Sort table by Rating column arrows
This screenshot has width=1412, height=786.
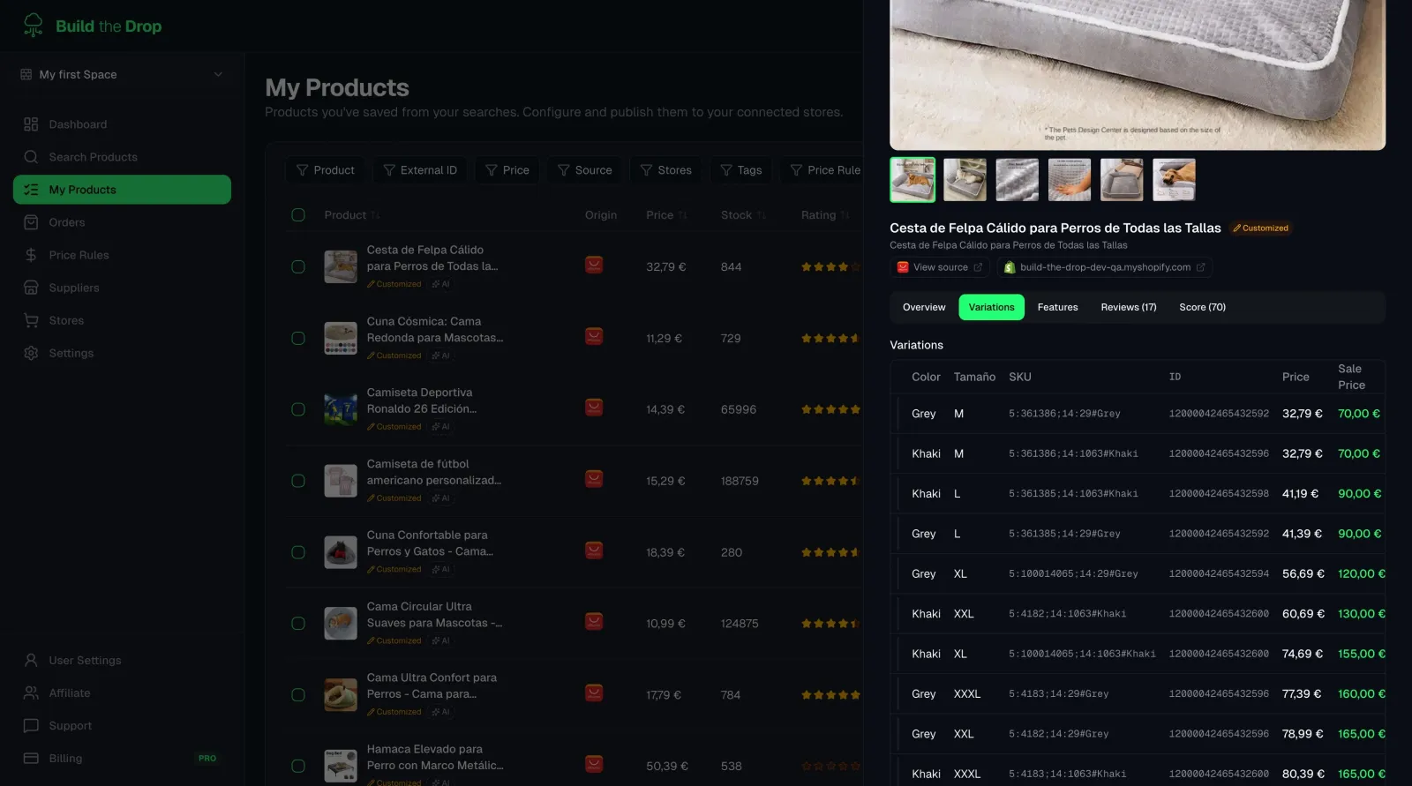845,215
